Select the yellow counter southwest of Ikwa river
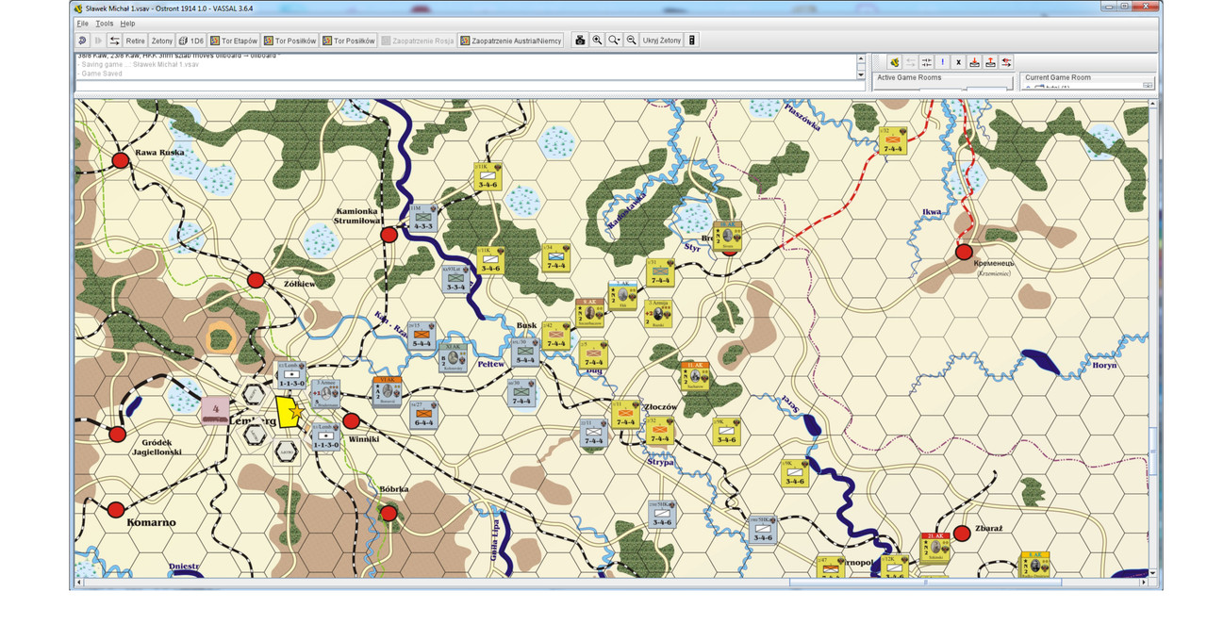This screenshot has height=641, width=1207. point(891,141)
